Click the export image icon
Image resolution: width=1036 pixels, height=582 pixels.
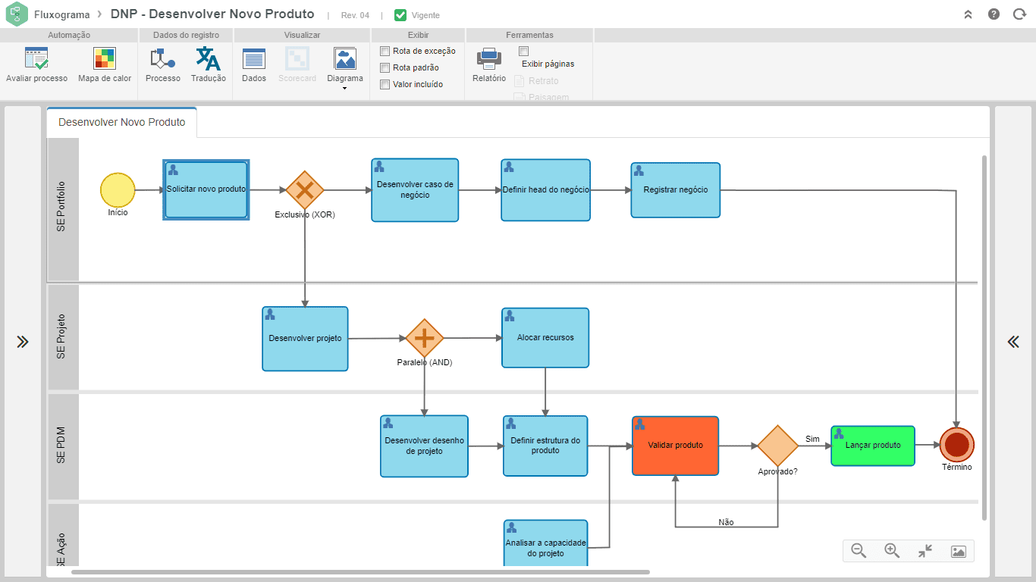click(x=958, y=552)
